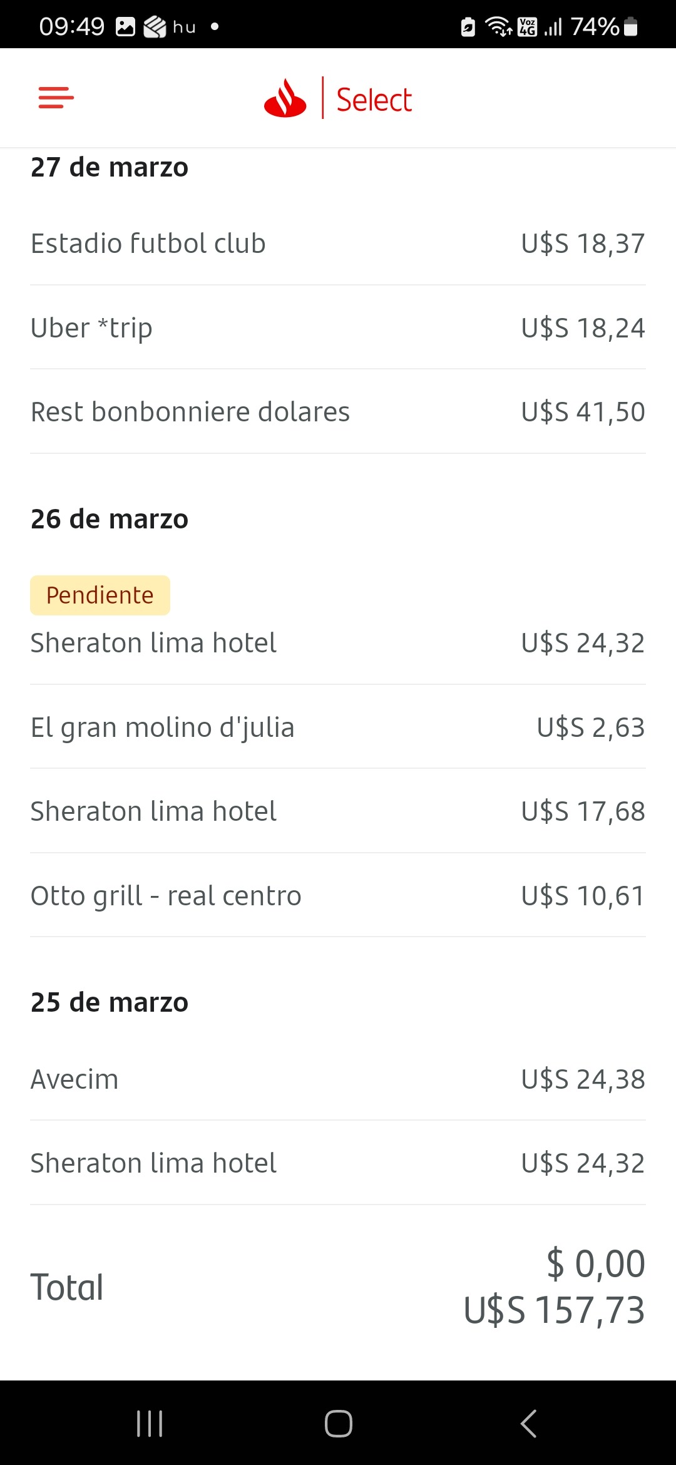
Task: Open the Uber *trip transaction
Action: [338, 328]
